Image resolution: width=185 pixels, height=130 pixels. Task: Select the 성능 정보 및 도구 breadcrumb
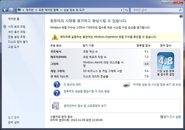[74, 10]
